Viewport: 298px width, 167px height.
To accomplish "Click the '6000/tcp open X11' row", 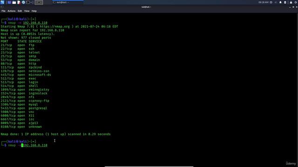I will coord(18,116).
